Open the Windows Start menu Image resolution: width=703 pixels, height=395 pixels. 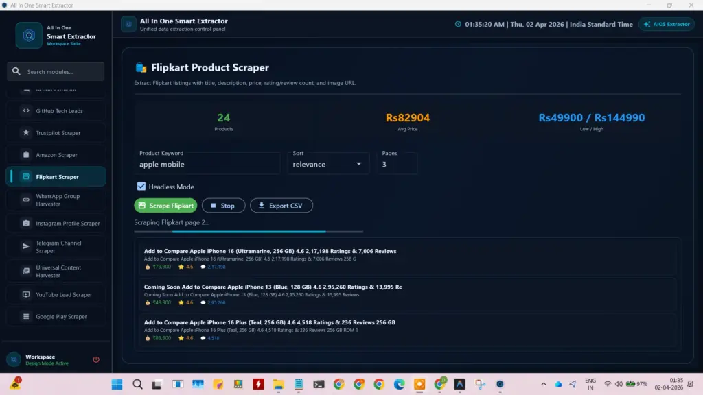(117, 384)
